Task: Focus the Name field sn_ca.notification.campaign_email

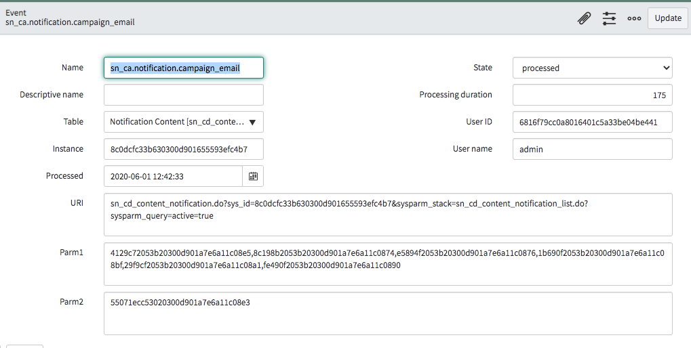Action: [x=183, y=68]
